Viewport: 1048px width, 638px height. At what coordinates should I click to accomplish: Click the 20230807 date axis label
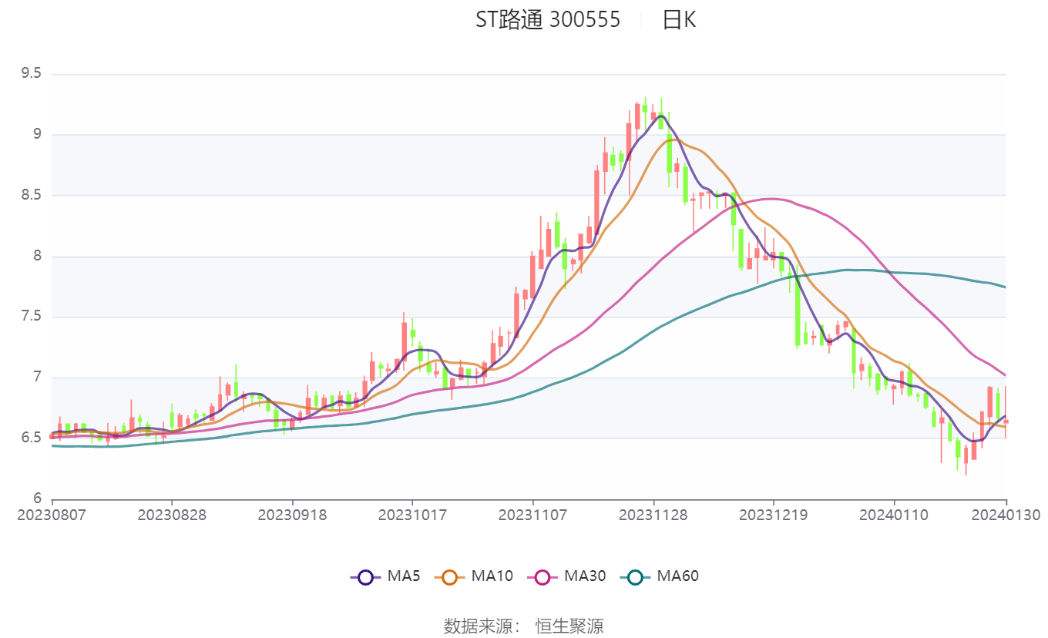coord(52,515)
